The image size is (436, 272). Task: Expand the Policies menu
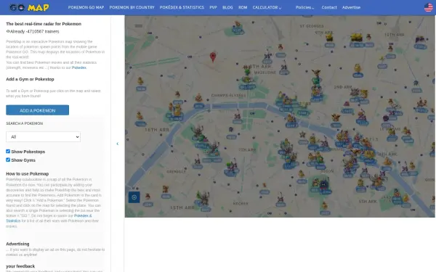(304, 7)
